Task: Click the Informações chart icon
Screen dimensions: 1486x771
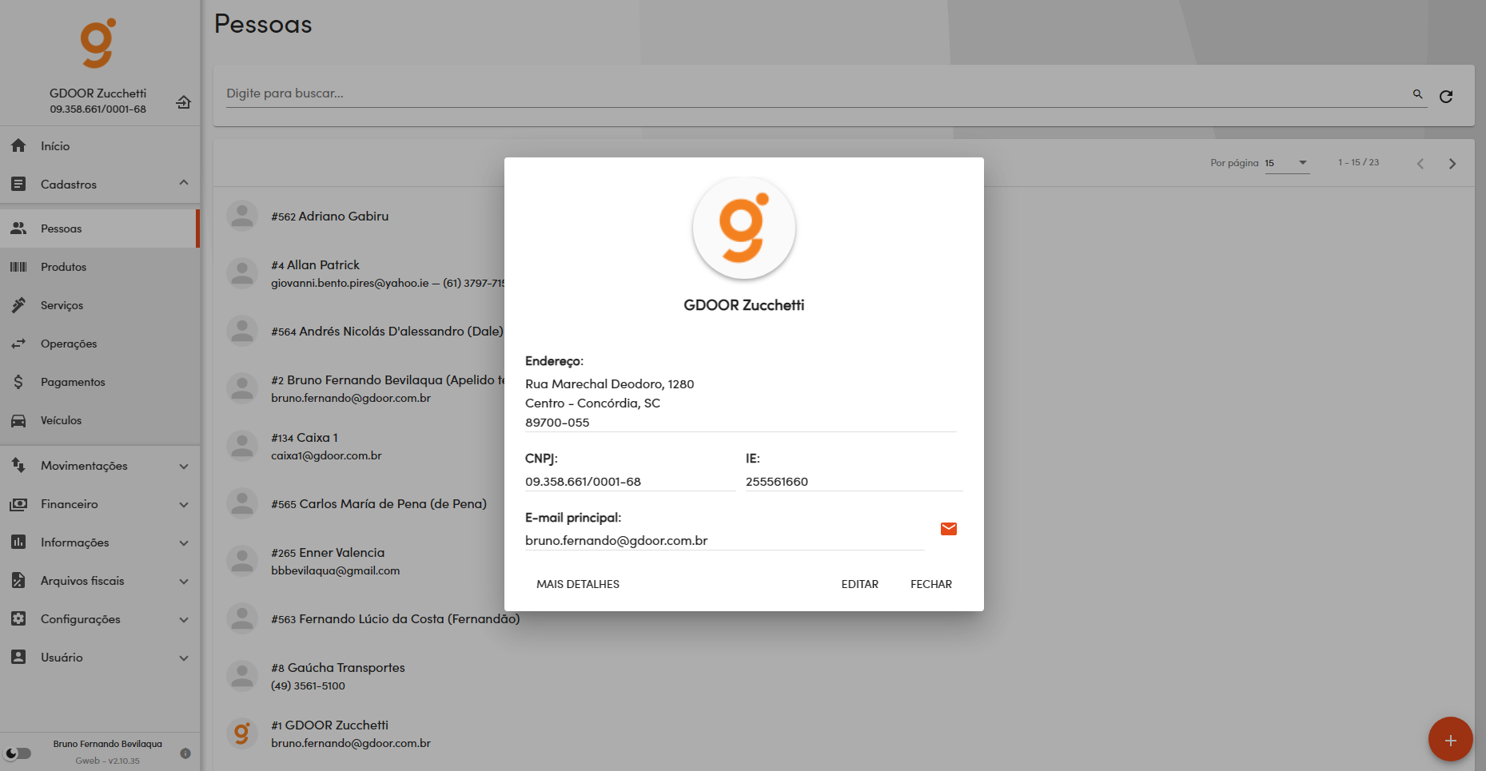Action: (18, 542)
